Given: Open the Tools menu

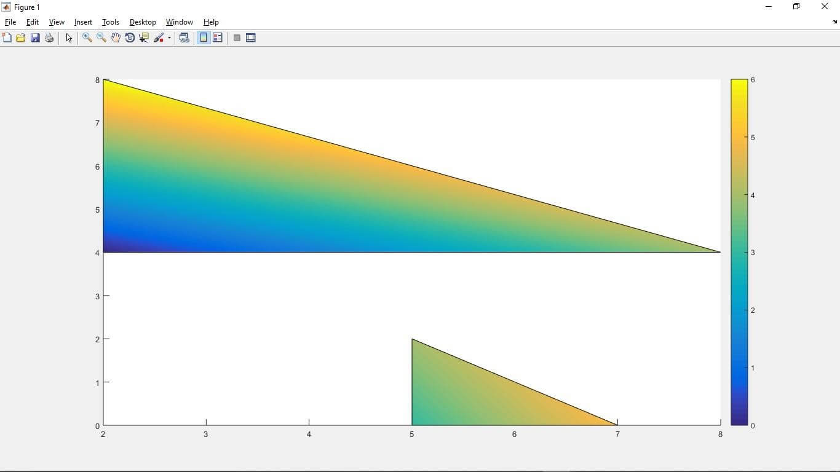Looking at the screenshot, I should pyautogui.click(x=110, y=22).
